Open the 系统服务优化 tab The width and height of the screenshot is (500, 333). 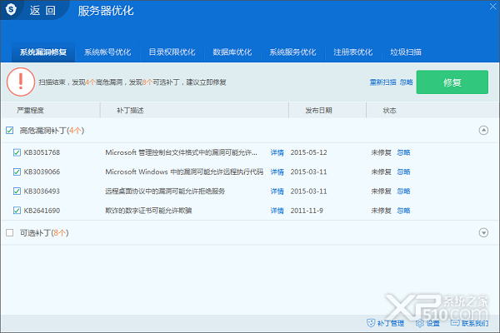tap(292, 52)
